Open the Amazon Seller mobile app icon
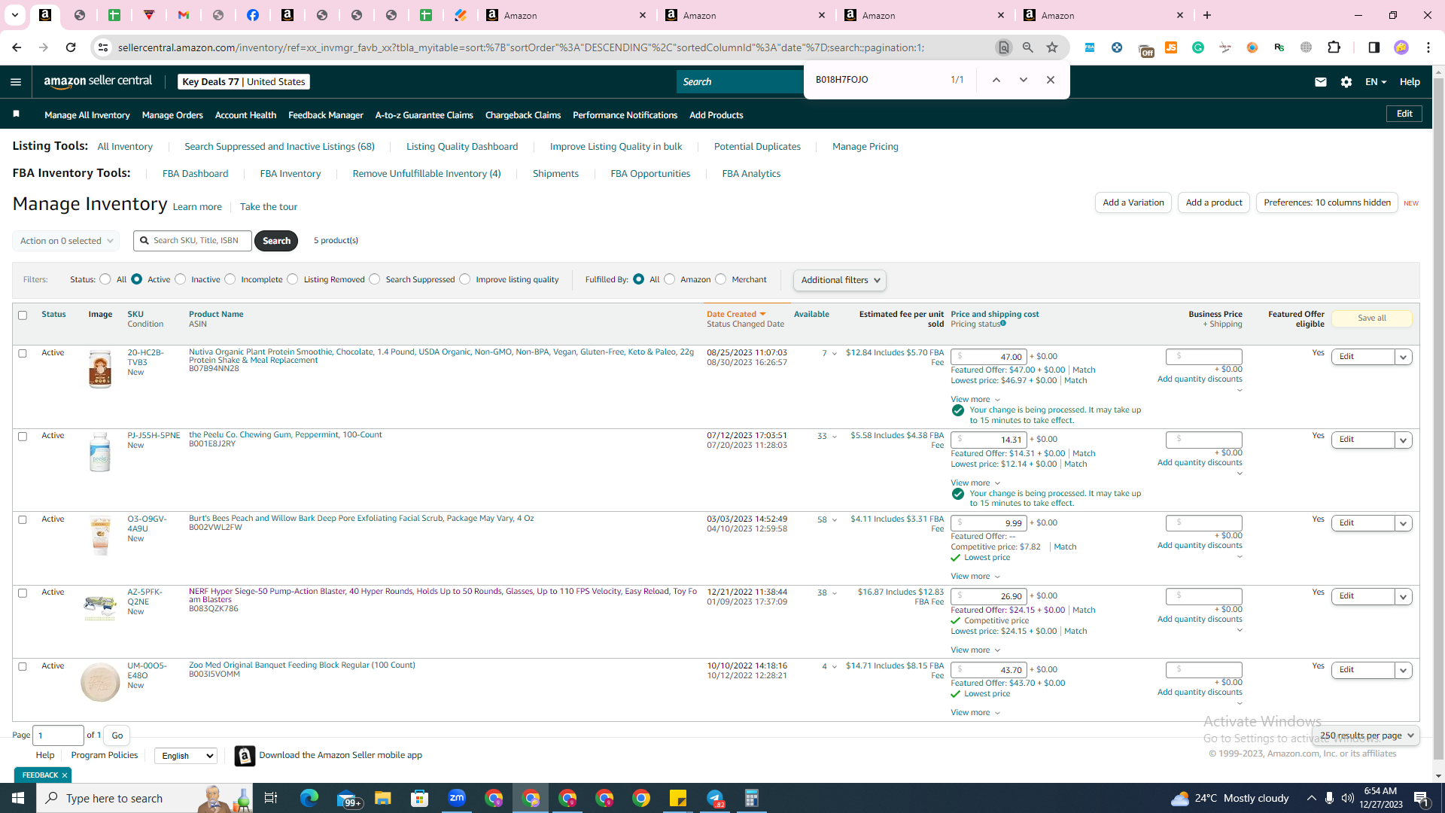This screenshot has width=1445, height=813. (x=245, y=756)
